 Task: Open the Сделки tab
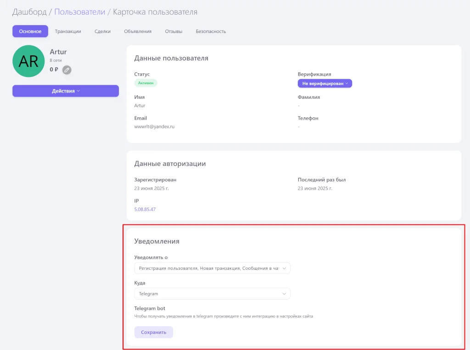coord(102,31)
